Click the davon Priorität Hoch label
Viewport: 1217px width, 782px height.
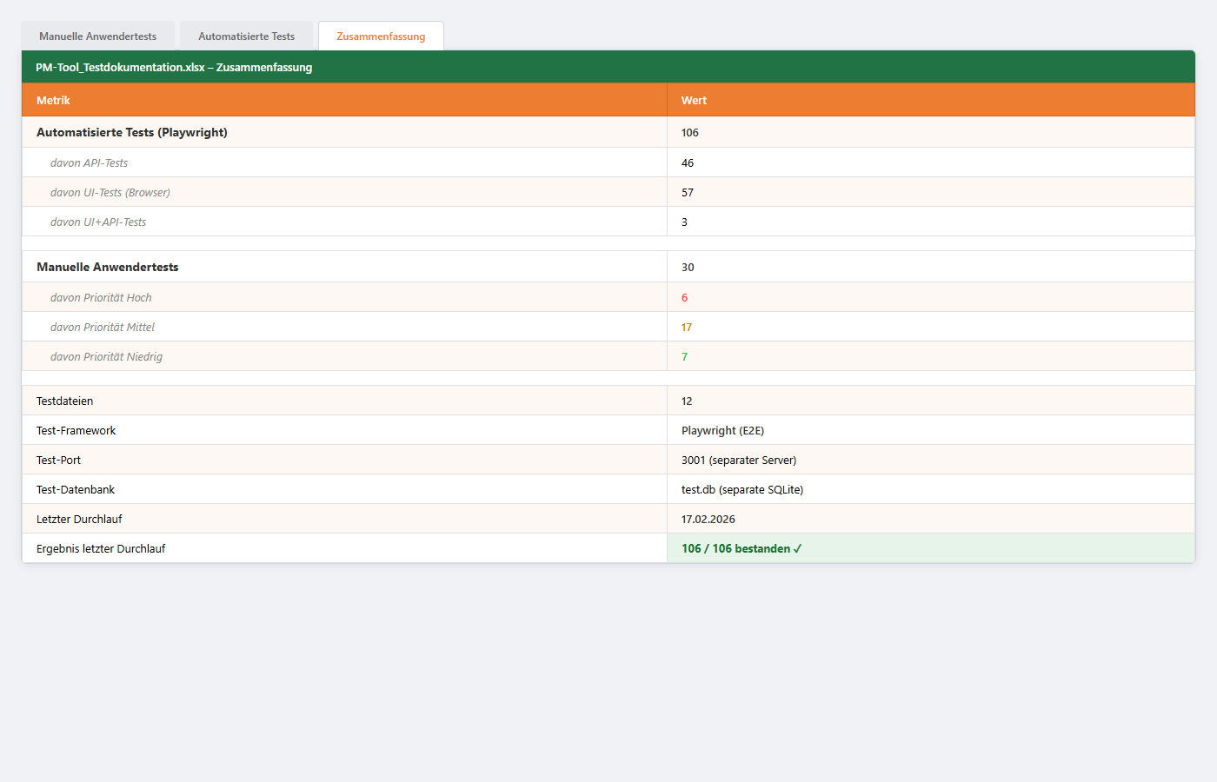[x=101, y=297]
